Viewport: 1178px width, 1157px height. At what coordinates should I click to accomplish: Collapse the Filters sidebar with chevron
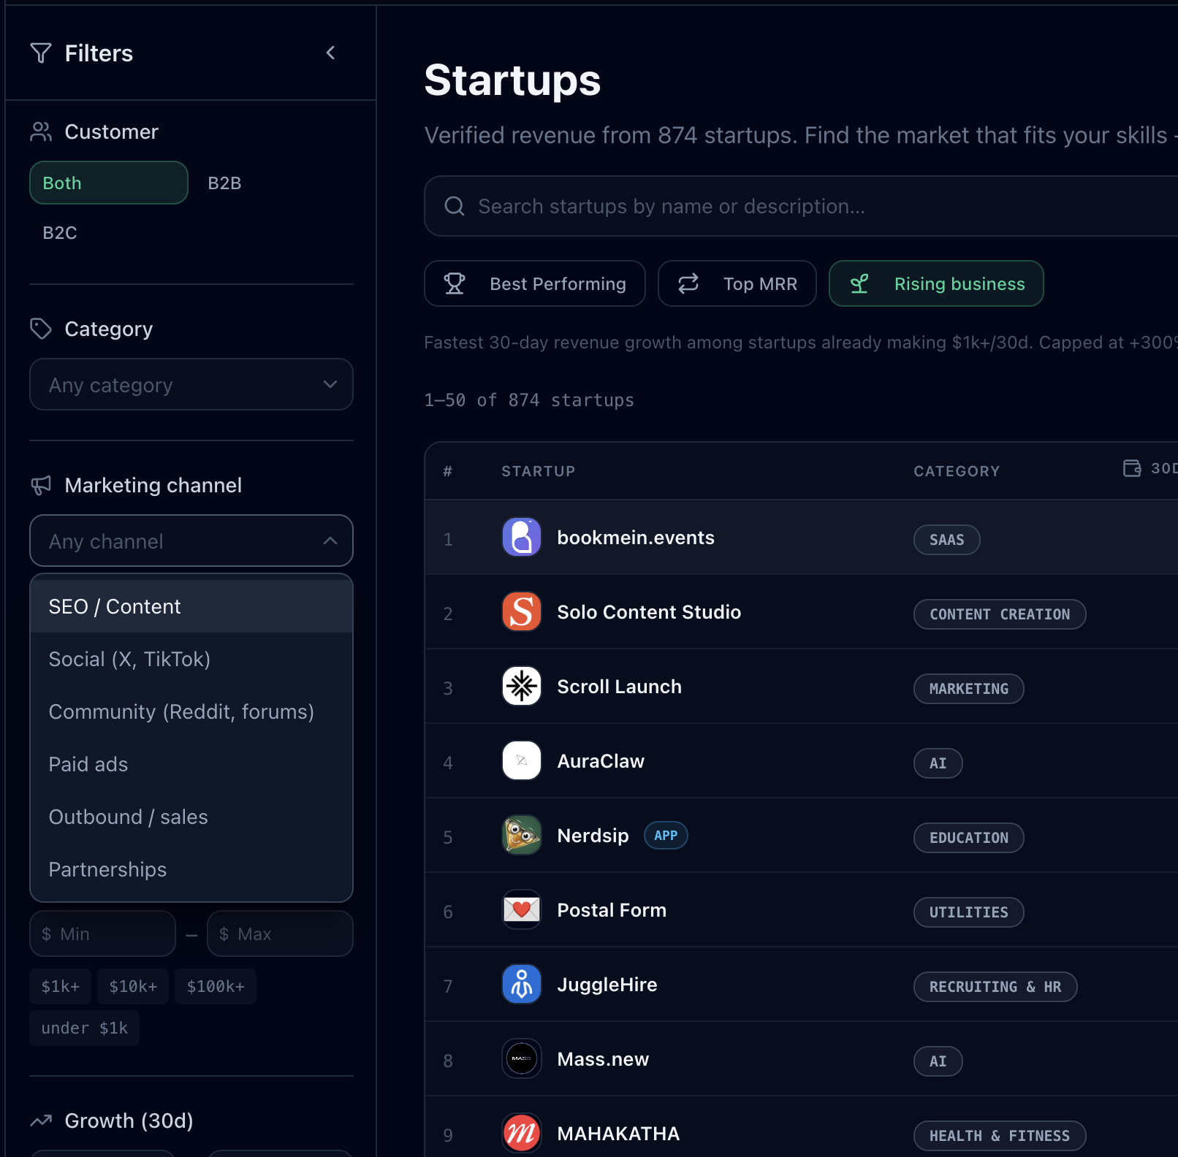330,53
